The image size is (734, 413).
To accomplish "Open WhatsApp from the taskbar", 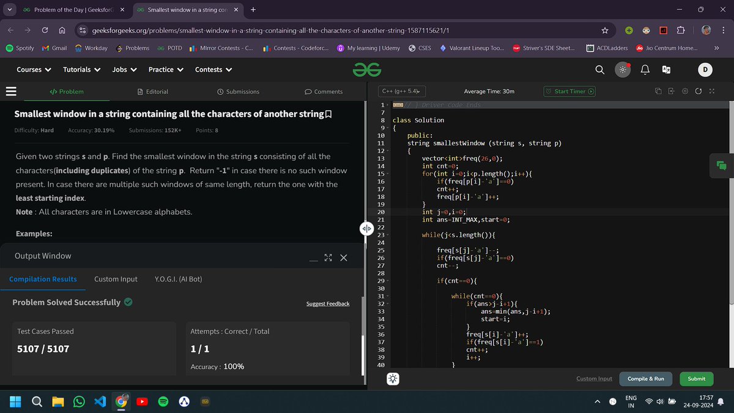I will 79,401.
